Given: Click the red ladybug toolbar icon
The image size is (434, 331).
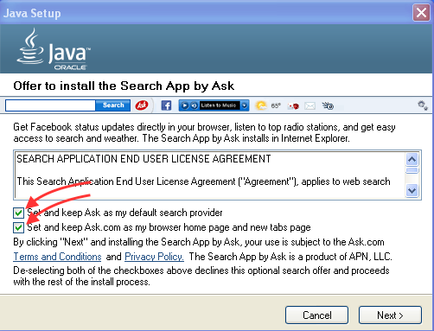Looking at the screenshot, I should tap(294, 106).
